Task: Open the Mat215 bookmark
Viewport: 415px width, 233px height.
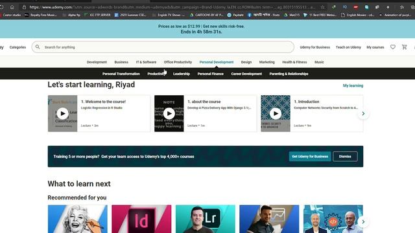Action: (292, 15)
